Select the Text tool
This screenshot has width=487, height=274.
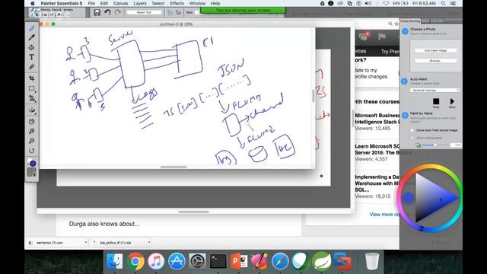(32, 57)
